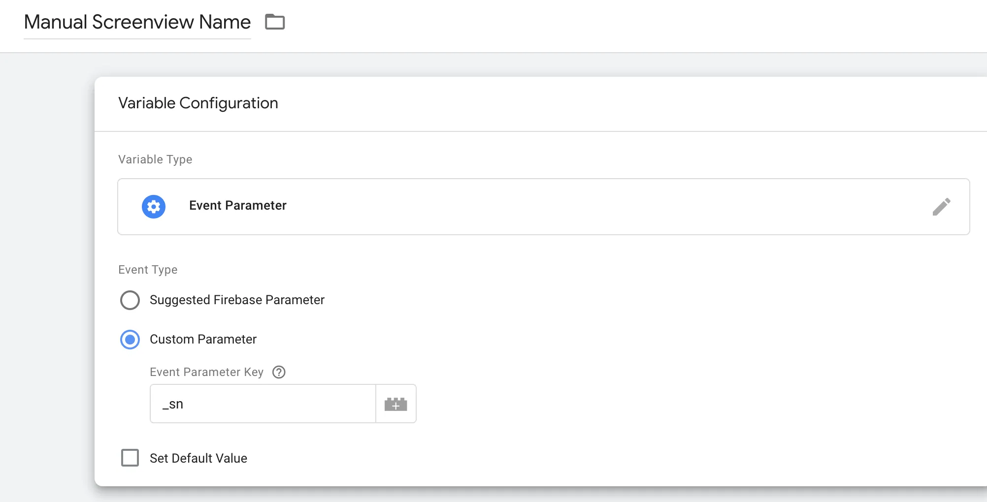Screen dimensions: 987x502
Task: Enable the Set Default Value checkbox
Action: tap(130, 458)
